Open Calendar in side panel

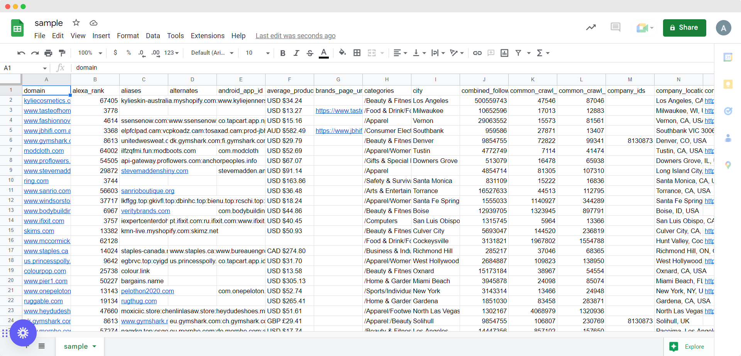728,57
